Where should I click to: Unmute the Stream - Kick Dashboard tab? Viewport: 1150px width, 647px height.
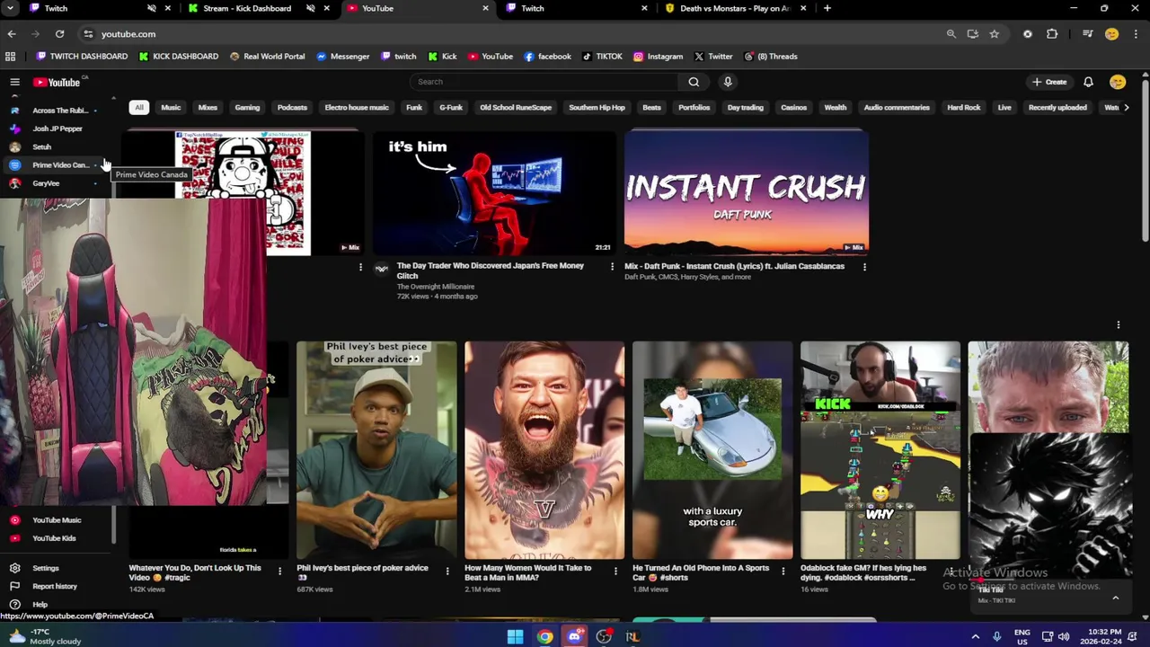coord(310,8)
